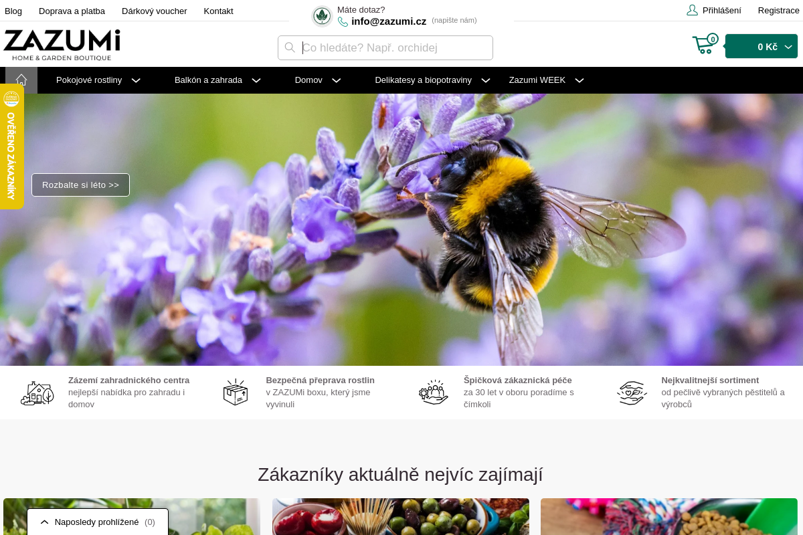Open the Dárkový voucher link
803x535 pixels.
click(155, 11)
